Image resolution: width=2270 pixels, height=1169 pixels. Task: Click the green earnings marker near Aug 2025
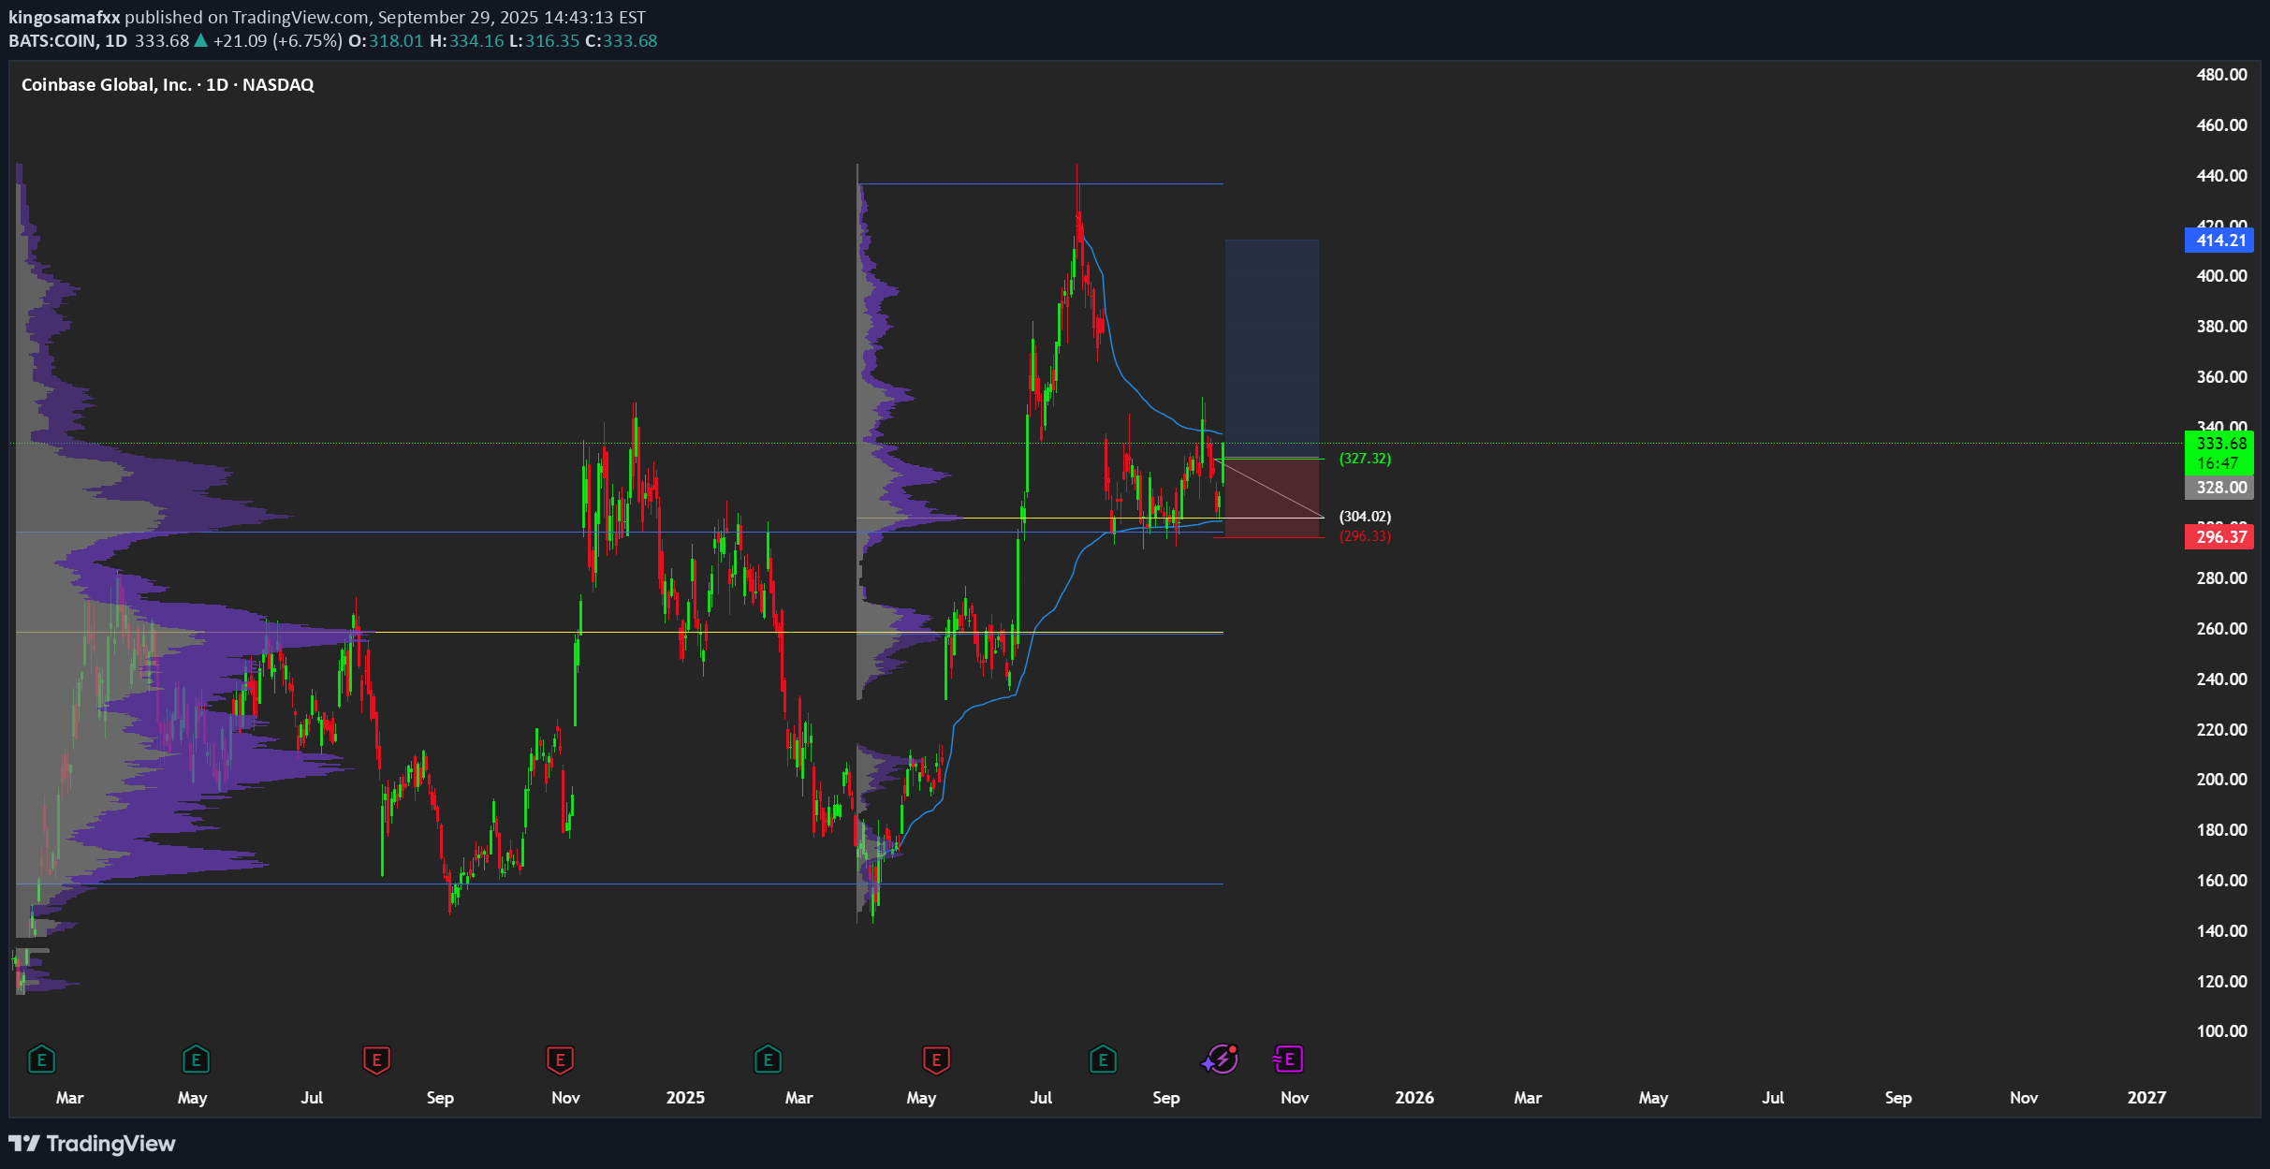click(x=1103, y=1059)
